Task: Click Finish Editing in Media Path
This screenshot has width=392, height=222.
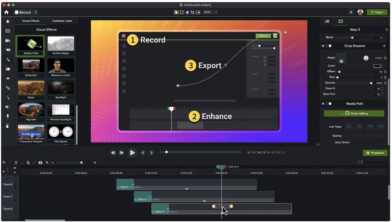Action: 354,113
